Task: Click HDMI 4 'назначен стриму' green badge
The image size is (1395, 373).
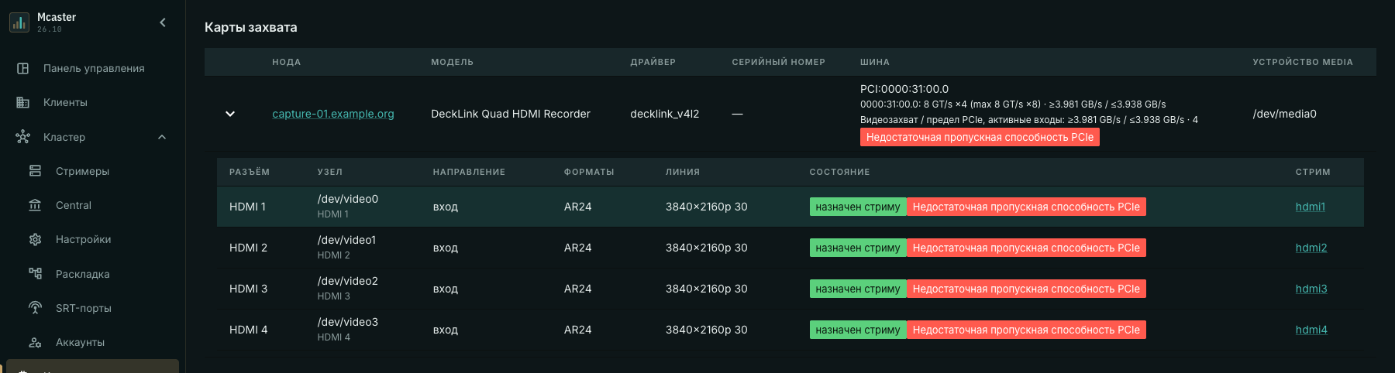Action: coord(858,330)
